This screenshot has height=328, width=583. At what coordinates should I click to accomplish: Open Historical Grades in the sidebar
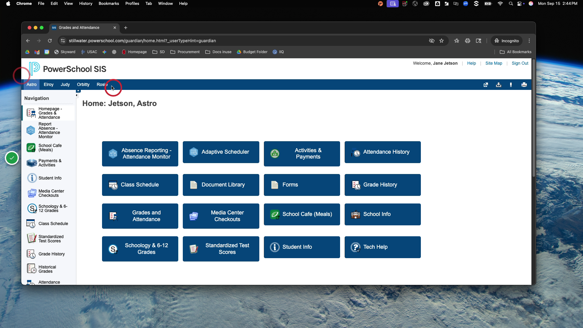(x=49, y=269)
